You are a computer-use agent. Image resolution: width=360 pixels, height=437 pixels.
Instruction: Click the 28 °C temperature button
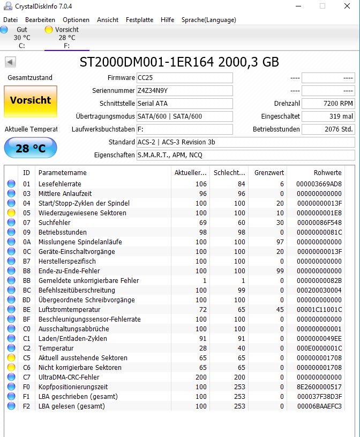[x=31, y=148]
